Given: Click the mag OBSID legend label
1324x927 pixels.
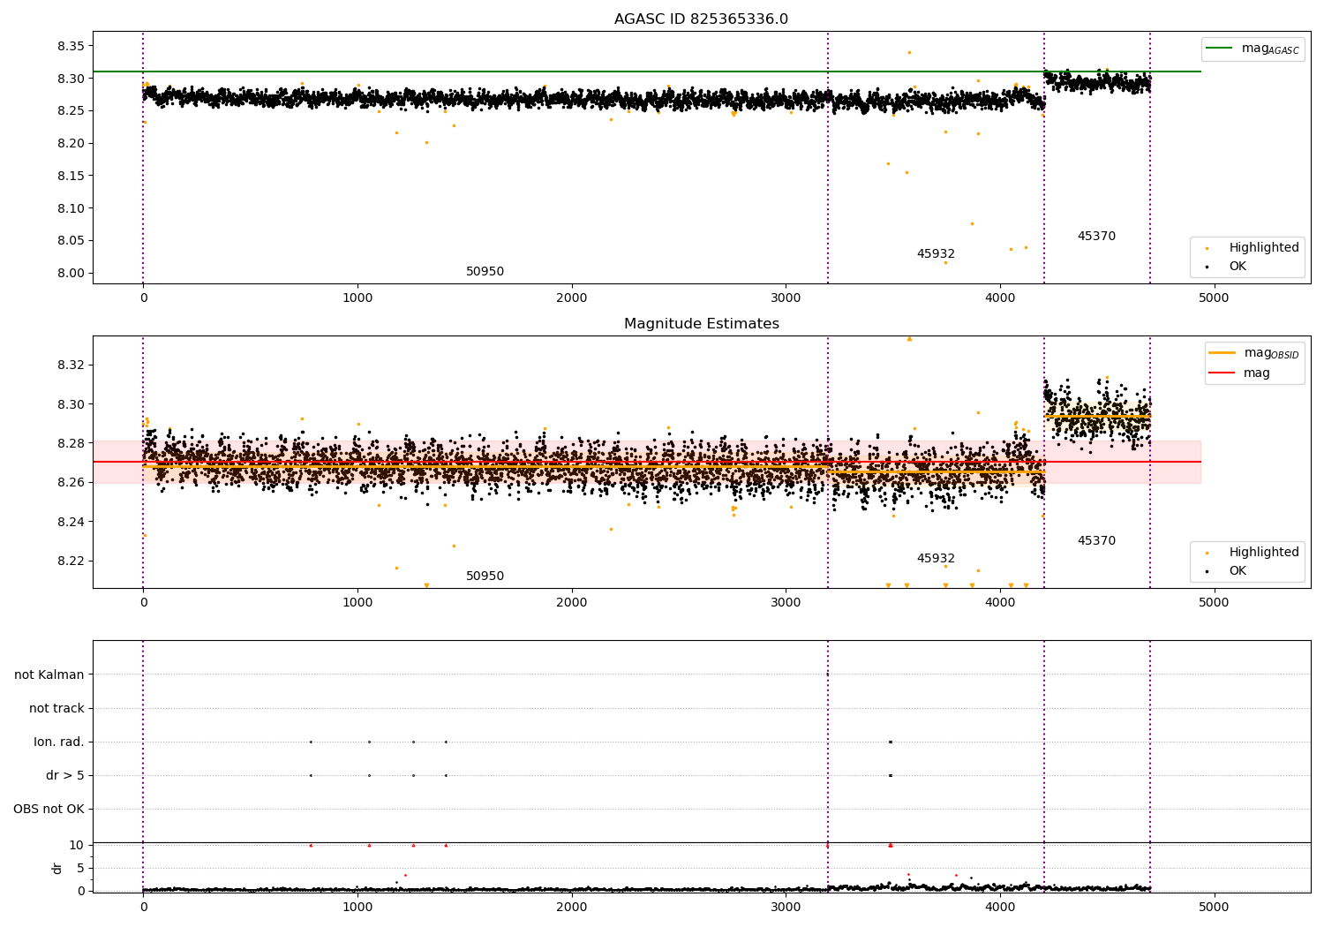Looking at the screenshot, I should coord(1271,353).
